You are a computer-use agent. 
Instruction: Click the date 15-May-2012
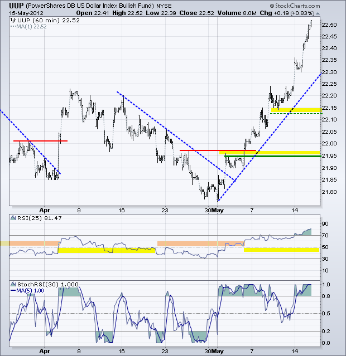(26, 13)
